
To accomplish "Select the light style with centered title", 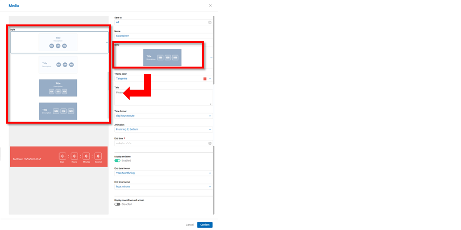I will click(58, 43).
